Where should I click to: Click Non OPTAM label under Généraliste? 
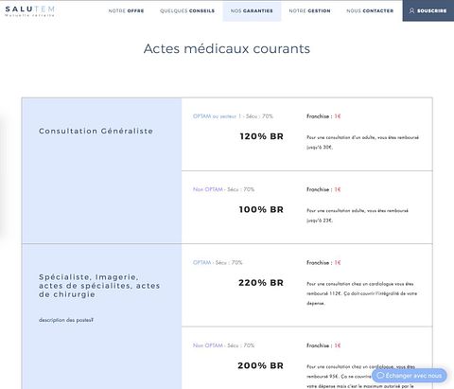click(x=208, y=189)
